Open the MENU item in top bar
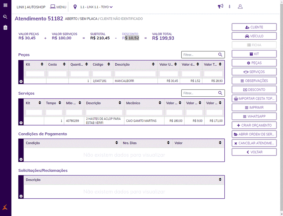Viewport: 283px width, 216px height. (x=58, y=7)
